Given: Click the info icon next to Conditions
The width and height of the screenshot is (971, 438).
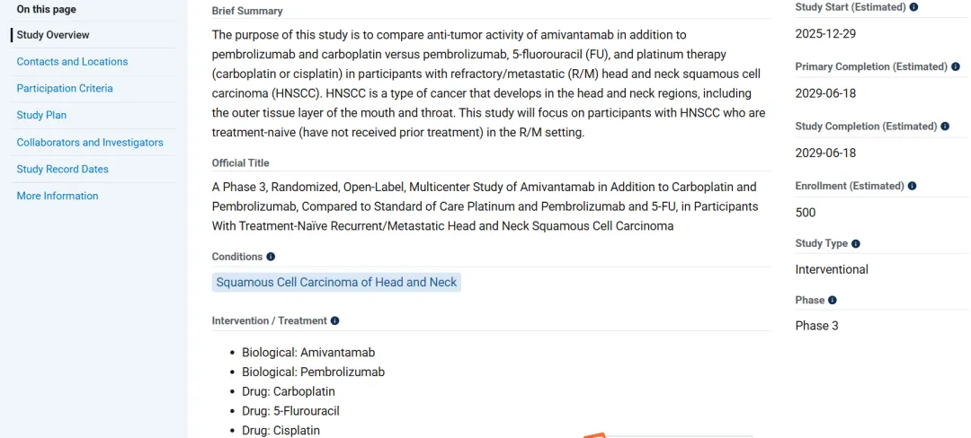Looking at the screenshot, I should pos(271,257).
